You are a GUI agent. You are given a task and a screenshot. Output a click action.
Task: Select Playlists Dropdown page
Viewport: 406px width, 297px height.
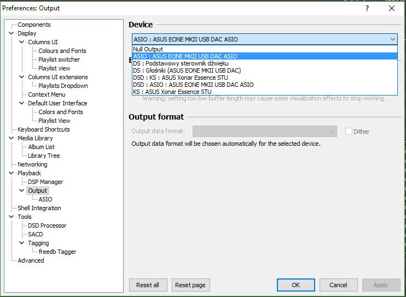click(x=63, y=86)
